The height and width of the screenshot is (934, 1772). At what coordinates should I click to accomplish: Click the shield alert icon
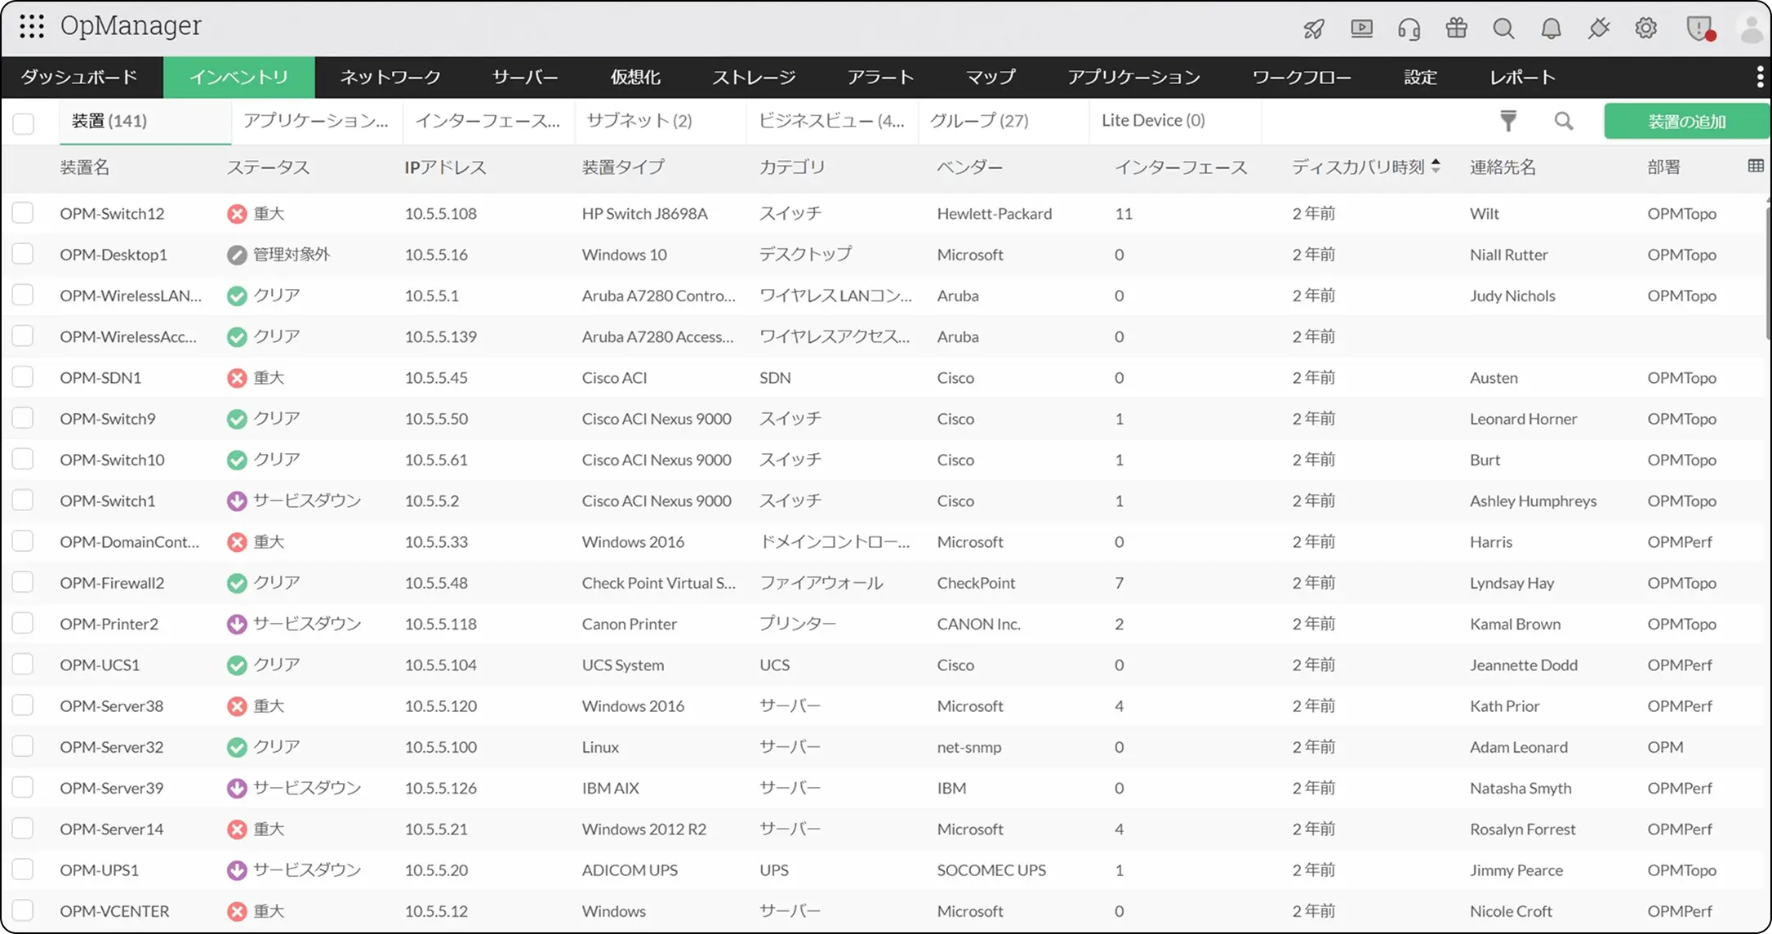tap(1700, 29)
